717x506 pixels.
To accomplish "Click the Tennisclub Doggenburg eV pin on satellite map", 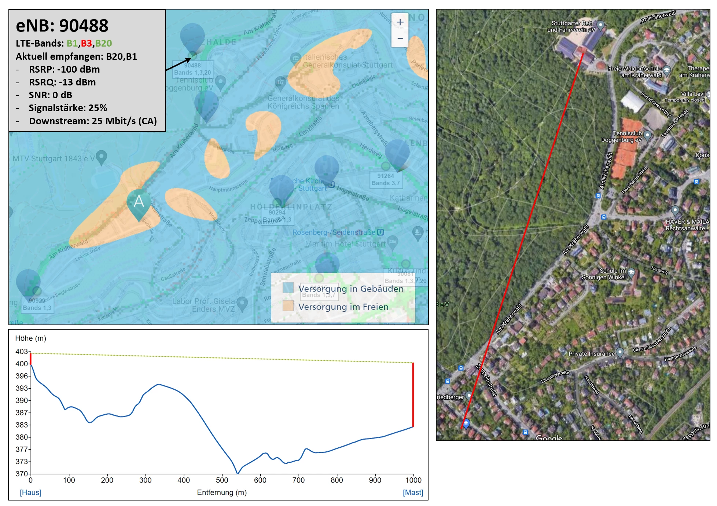I will [x=647, y=135].
